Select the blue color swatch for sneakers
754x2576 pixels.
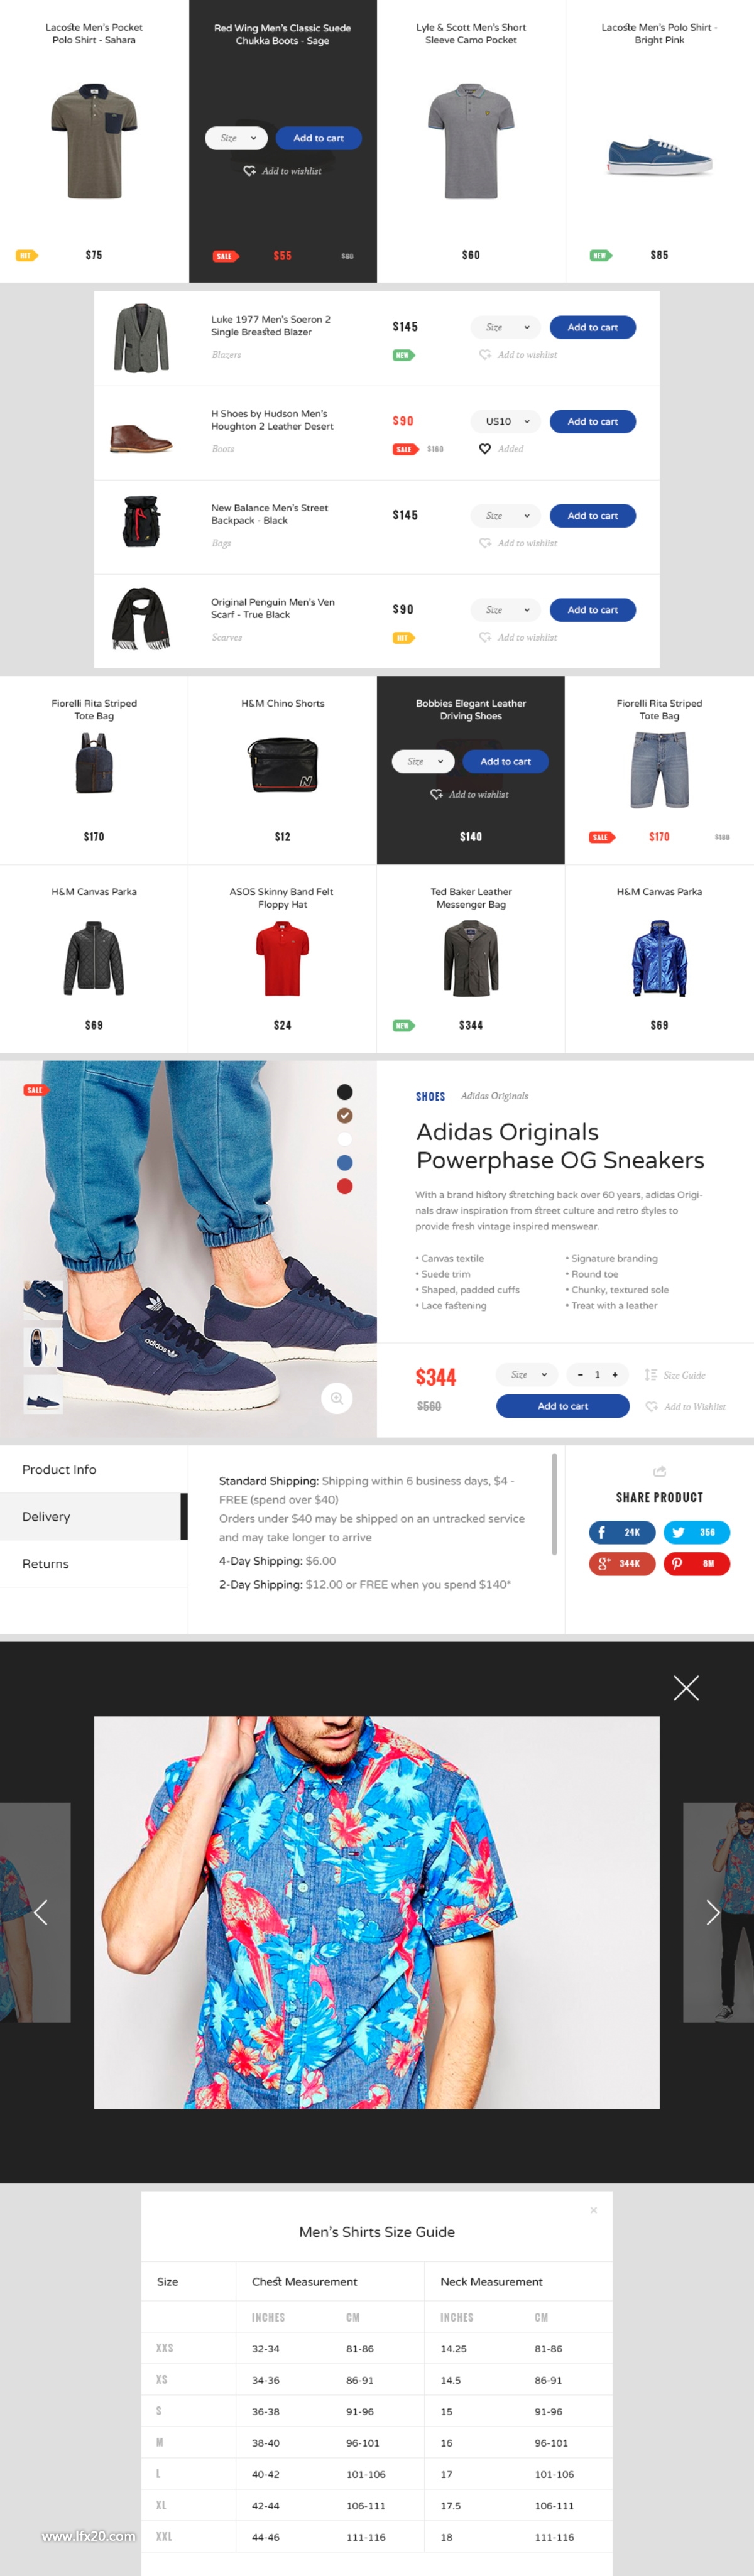pyautogui.click(x=345, y=1163)
